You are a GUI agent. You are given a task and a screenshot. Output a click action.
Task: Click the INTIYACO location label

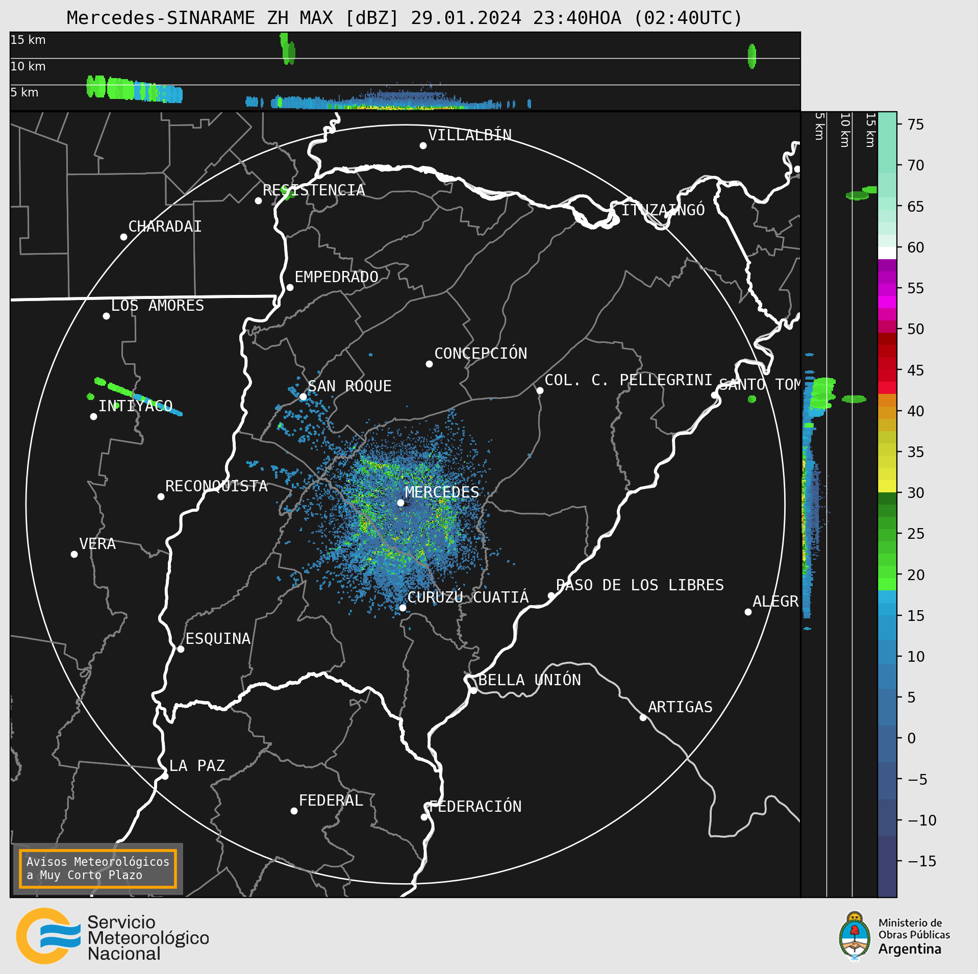[x=135, y=406]
